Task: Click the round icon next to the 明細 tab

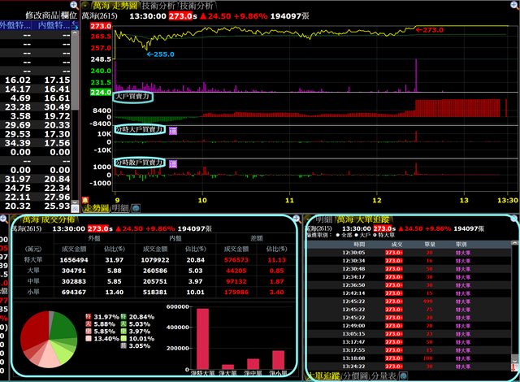Action: coord(135,208)
